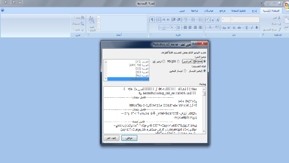This screenshot has width=289, height=163.
Task: Click the Show/Hide paragraph marks icon
Action: pyautogui.click(x=152, y=19)
